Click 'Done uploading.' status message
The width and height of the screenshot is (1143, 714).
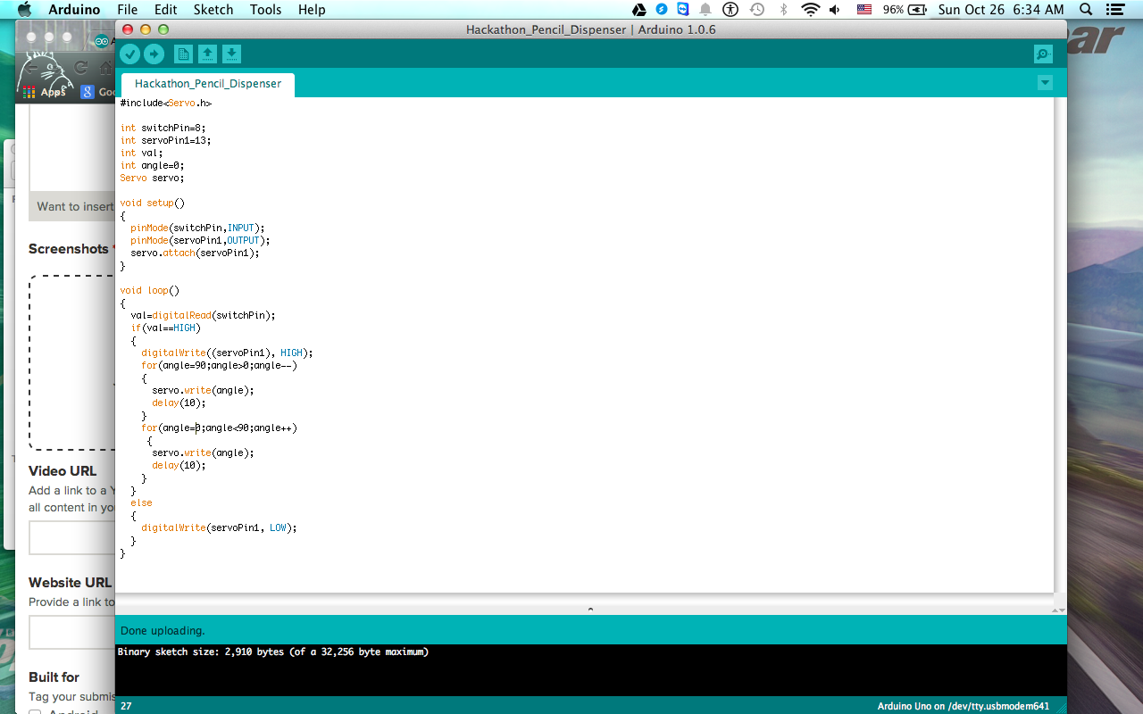coord(163,631)
